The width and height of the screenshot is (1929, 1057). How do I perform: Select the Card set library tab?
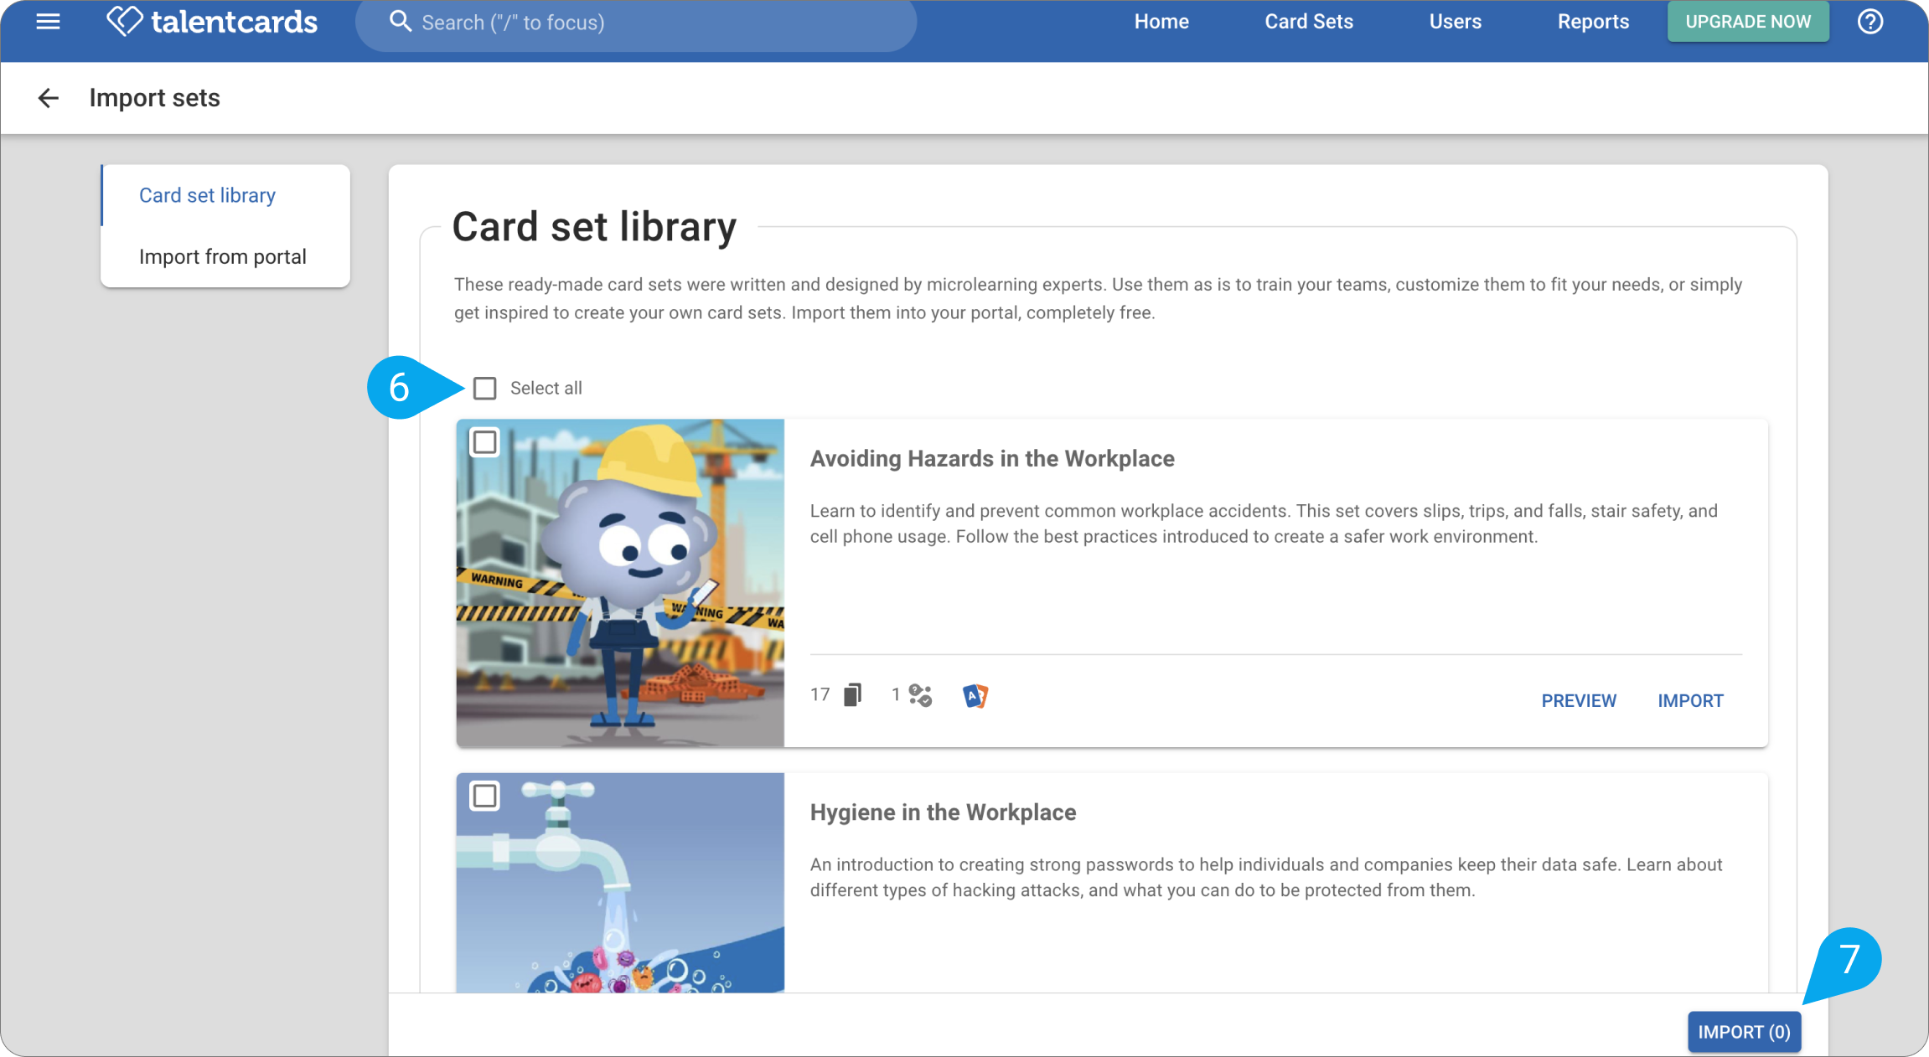tap(225, 195)
